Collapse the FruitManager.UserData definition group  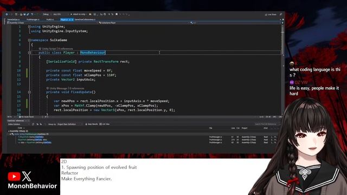pyautogui.click(x=10, y=134)
